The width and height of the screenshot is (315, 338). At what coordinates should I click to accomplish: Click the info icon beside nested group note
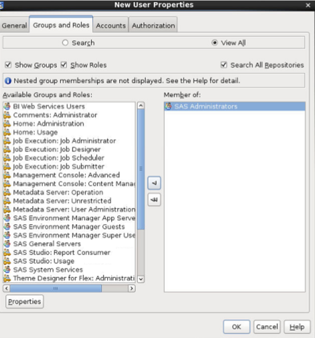click(8, 81)
